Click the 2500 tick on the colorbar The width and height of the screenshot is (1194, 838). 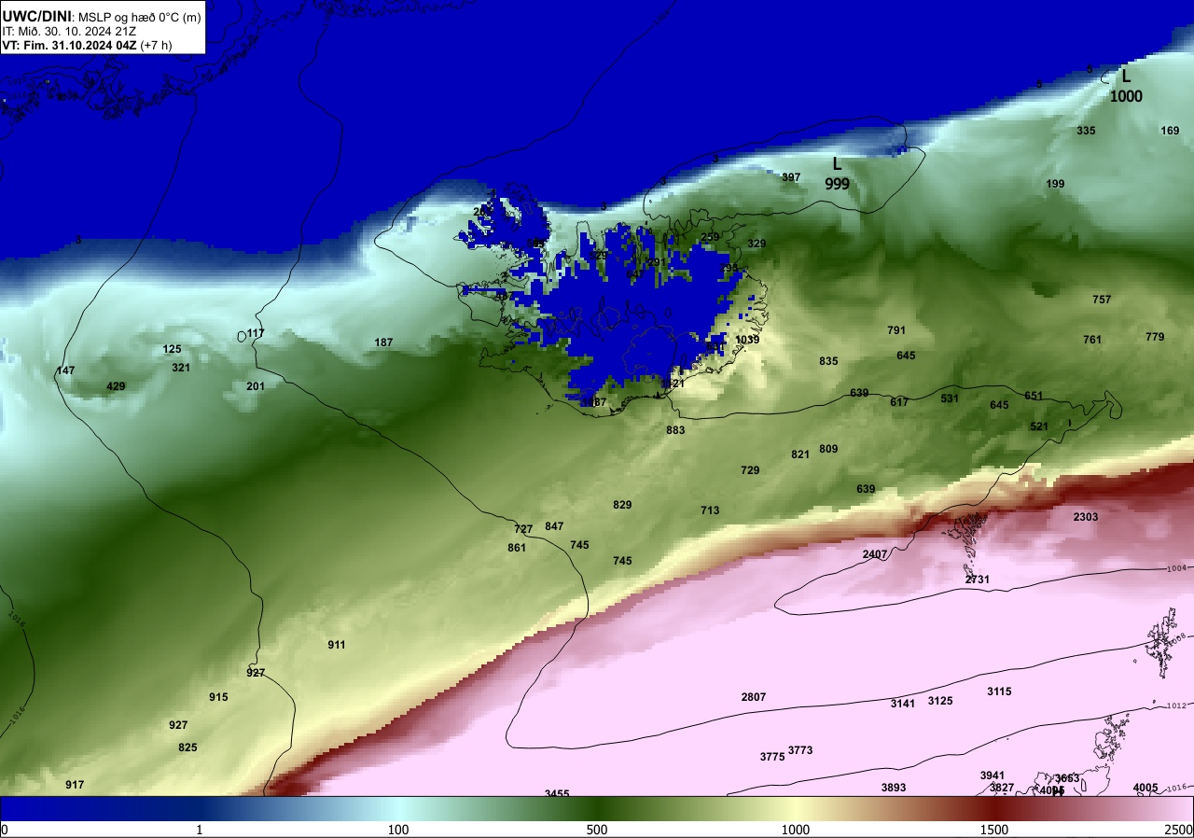[1179, 830]
